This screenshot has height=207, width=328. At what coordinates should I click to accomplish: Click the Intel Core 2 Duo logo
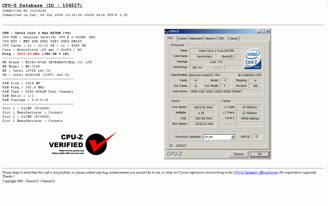[253, 59]
